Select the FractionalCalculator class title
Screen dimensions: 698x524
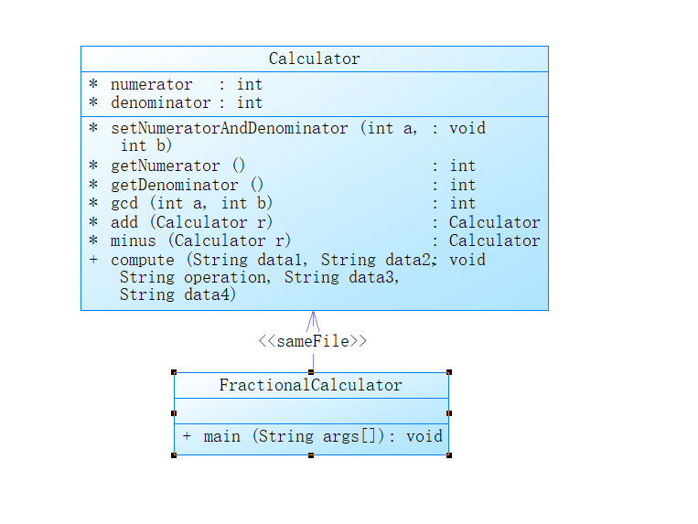tap(311, 385)
